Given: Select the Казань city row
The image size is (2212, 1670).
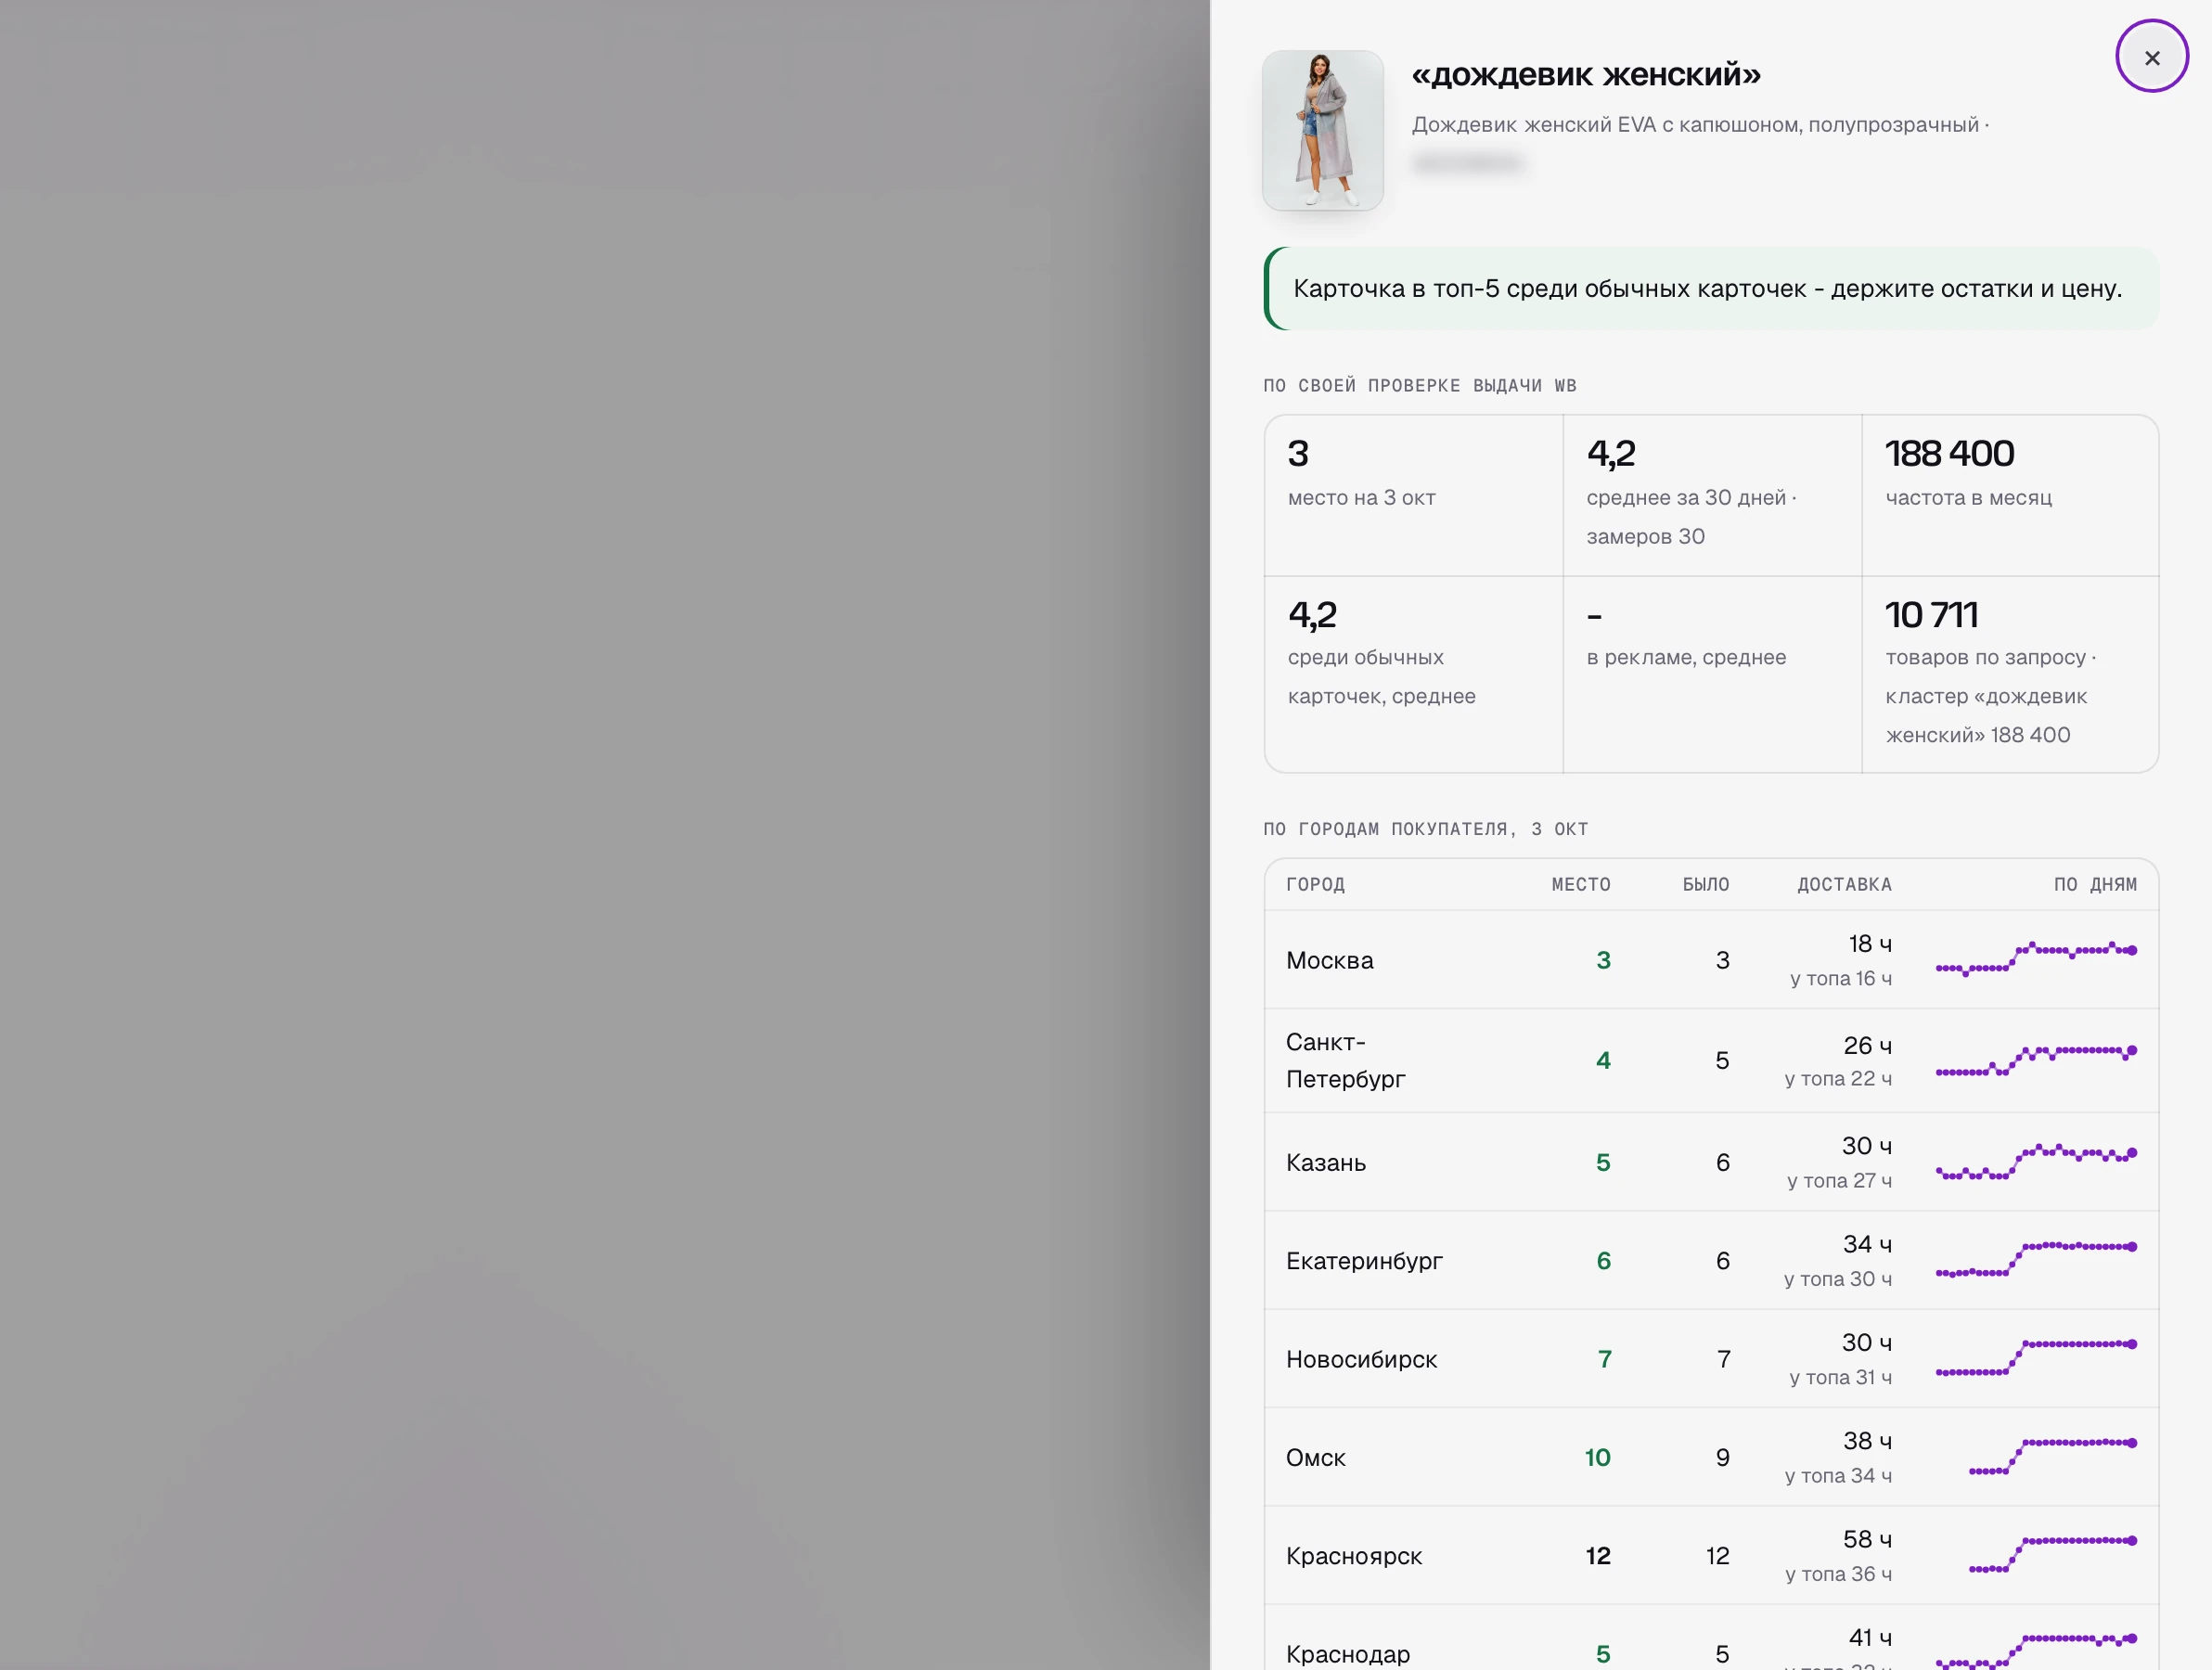Looking at the screenshot, I should tap(1711, 1162).
